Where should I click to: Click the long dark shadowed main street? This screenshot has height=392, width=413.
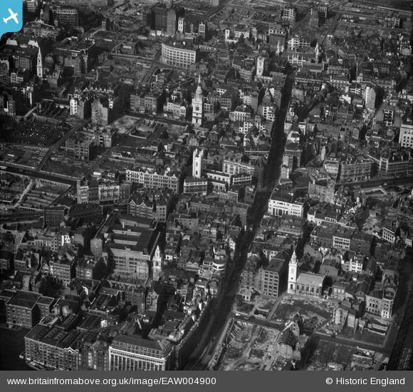[253, 211]
